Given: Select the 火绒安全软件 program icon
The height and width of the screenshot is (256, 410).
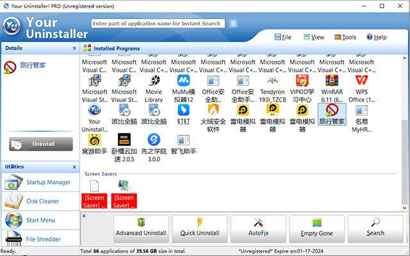Looking at the screenshot, I should (x=213, y=110).
